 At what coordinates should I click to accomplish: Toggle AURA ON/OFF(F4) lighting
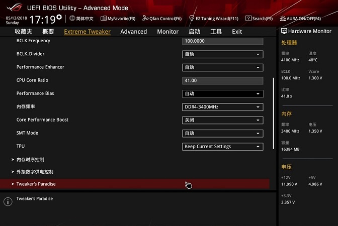pos(283,18)
